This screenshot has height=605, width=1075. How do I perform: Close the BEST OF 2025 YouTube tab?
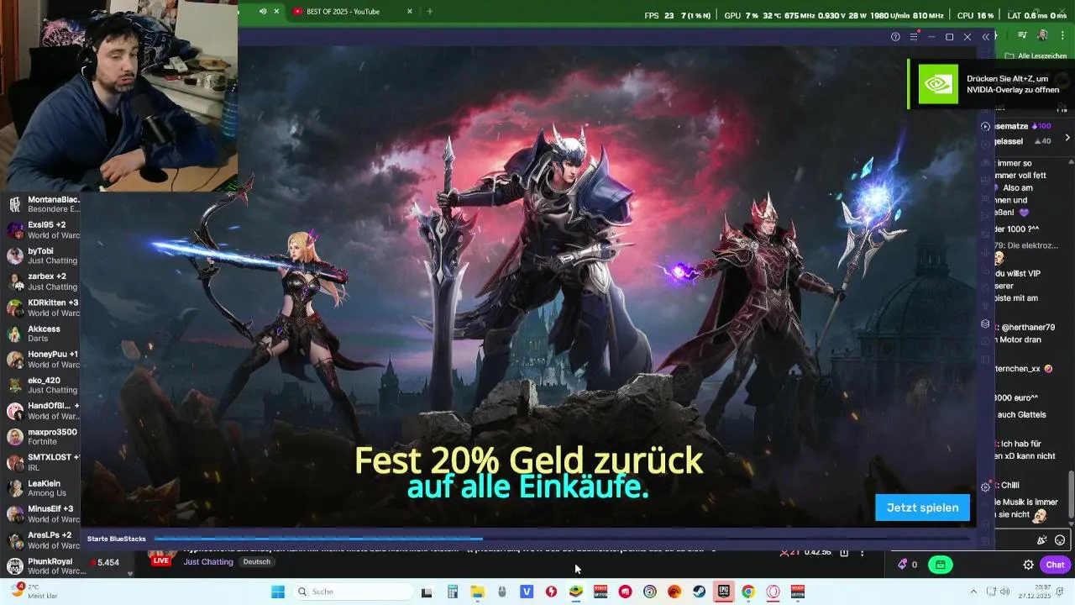[410, 12]
